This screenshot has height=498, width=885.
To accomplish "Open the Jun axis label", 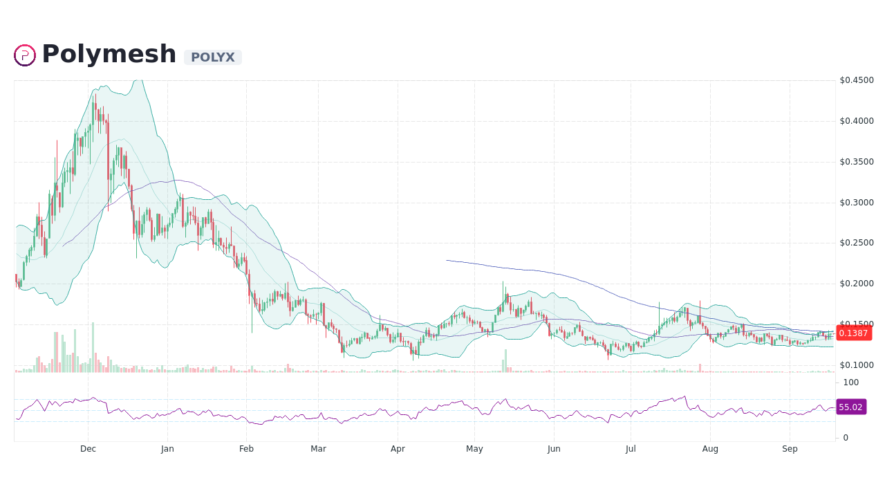I will [554, 448].
